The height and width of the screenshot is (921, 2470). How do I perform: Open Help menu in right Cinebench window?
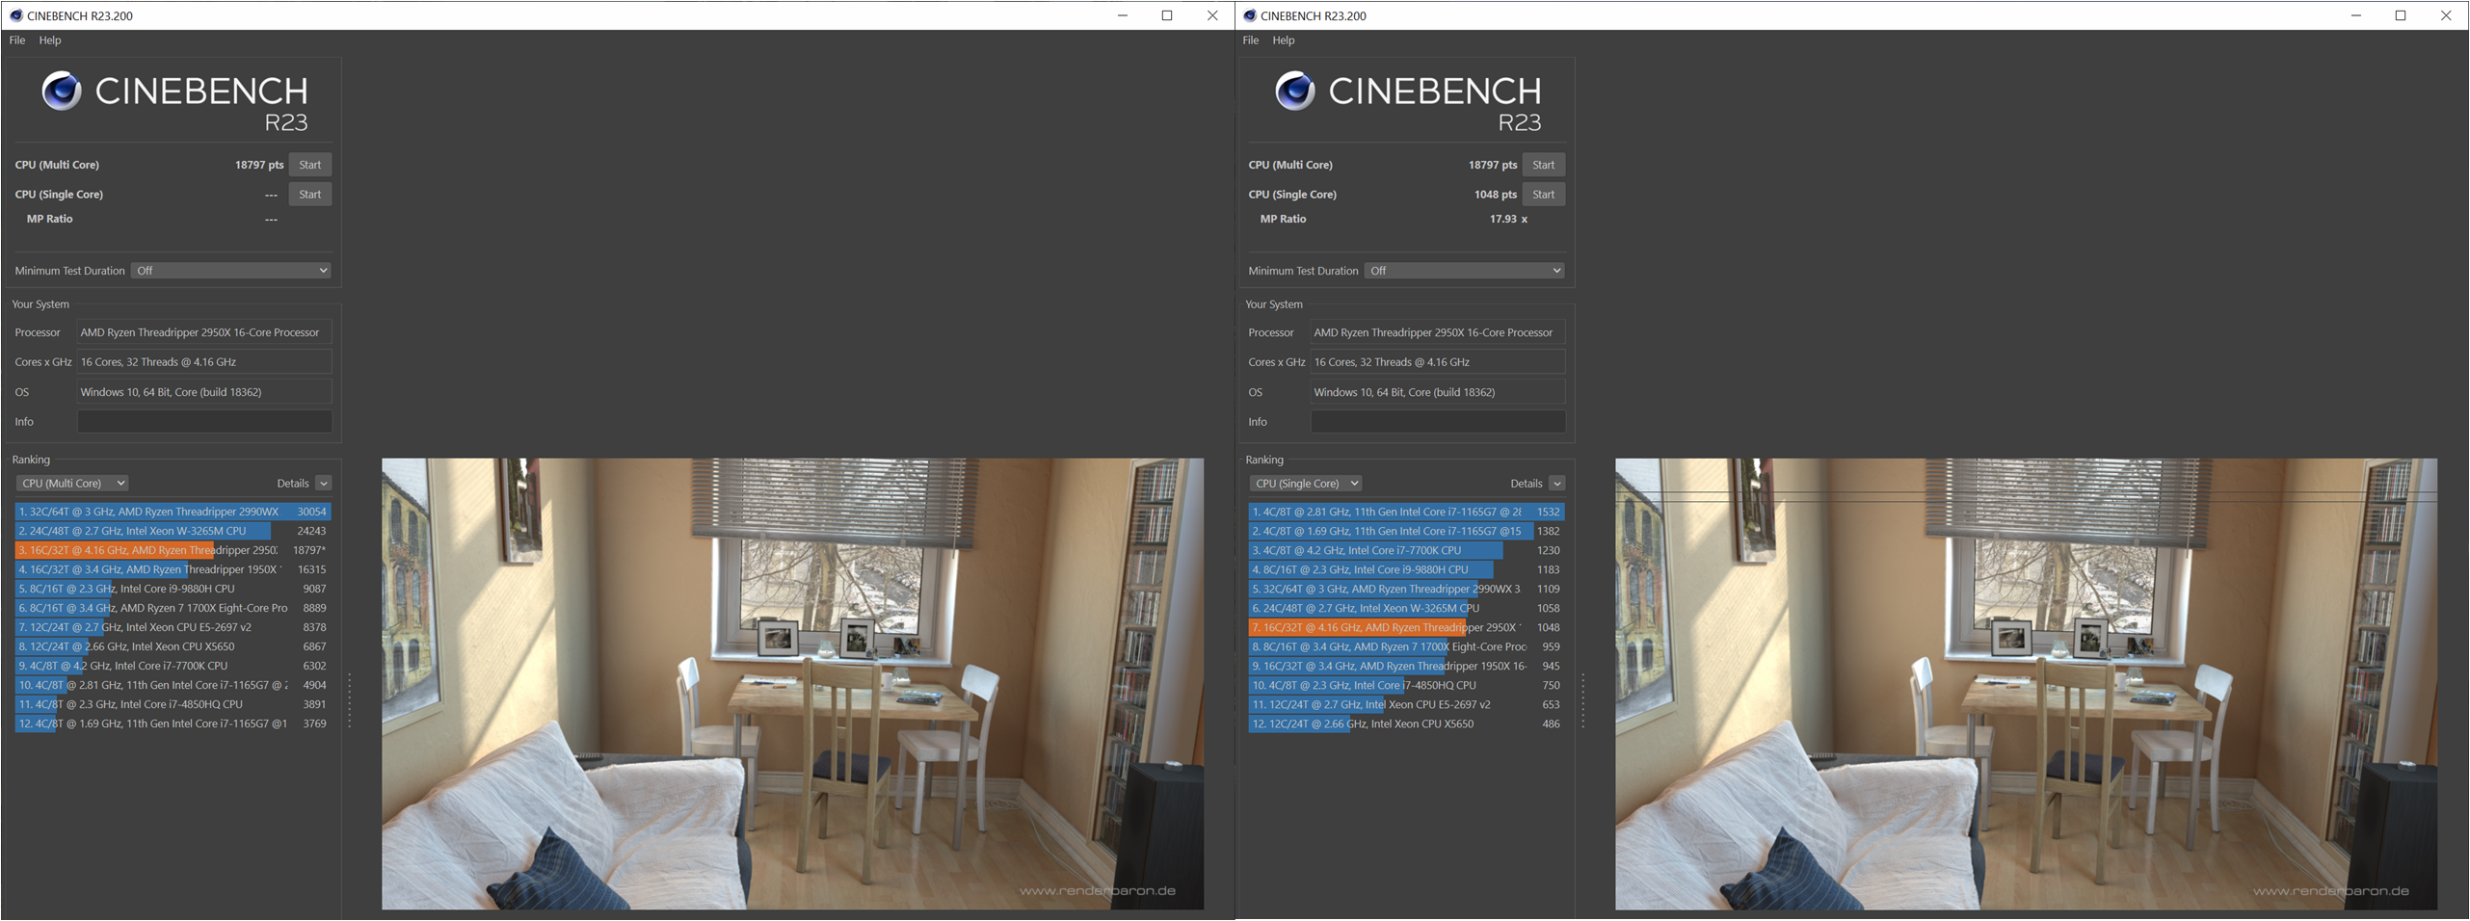(x=1284, y=40)
